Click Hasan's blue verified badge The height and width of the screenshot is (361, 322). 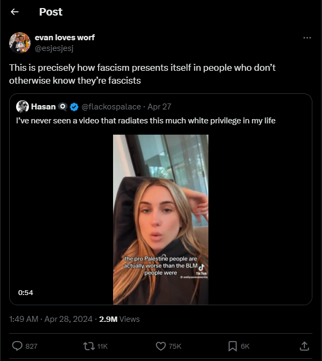click(75, 106)
